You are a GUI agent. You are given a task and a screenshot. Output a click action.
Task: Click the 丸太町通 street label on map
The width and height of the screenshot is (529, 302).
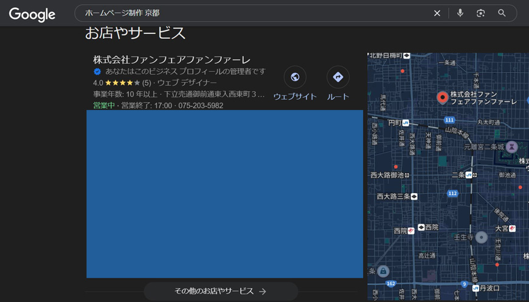pos(488,122)
